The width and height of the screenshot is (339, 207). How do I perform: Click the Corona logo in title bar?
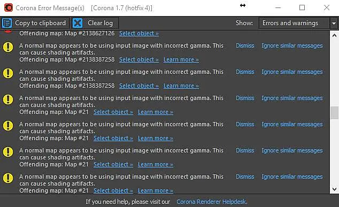(x=9, y=8)
